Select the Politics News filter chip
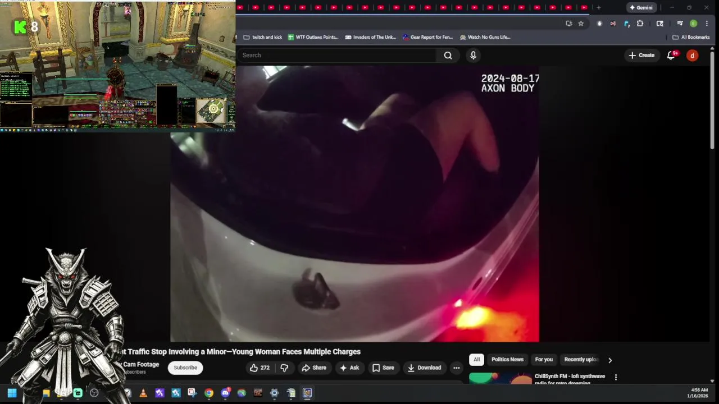This screenshot has width=719, height=404. [507, 360]
